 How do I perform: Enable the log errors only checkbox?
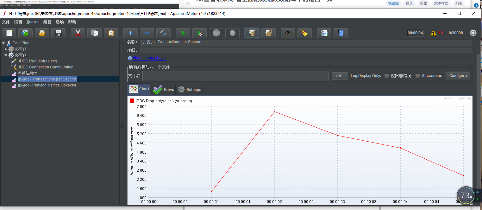click(386, 76)
